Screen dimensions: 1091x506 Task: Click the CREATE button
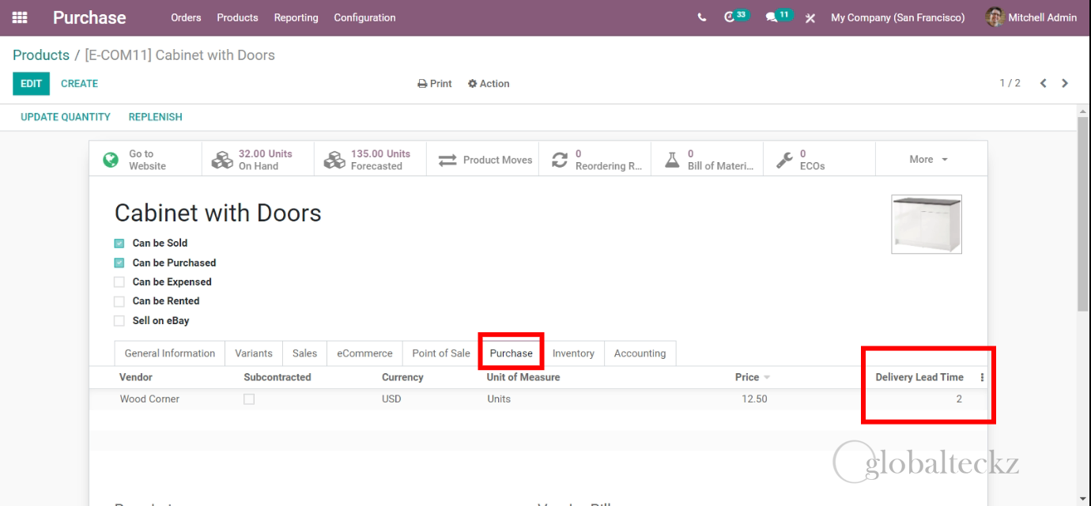pos(79,84)
